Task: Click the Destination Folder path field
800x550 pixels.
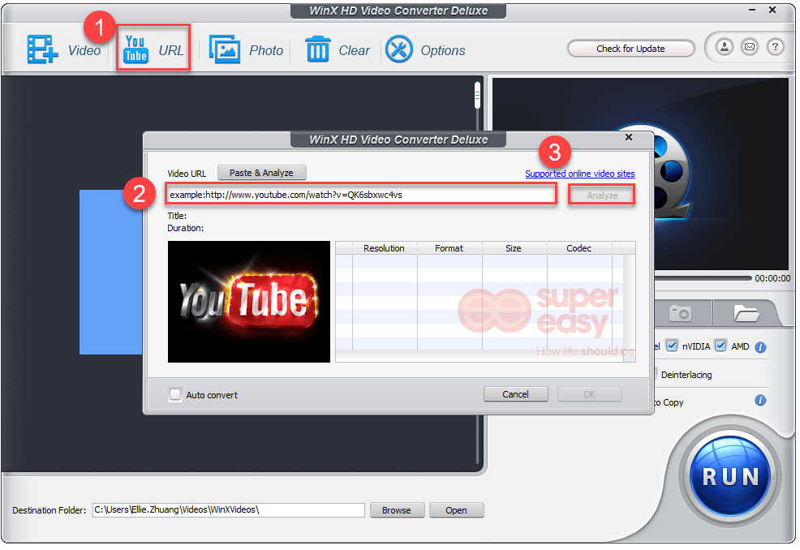Action: [229, 510]
